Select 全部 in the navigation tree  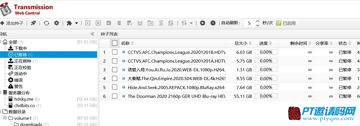(13, 42)
